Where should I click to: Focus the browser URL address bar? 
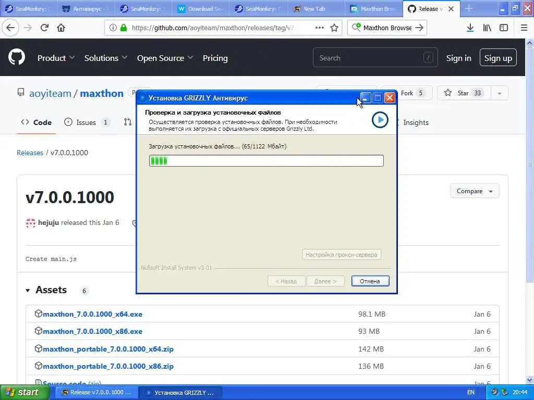click(223, 28)
